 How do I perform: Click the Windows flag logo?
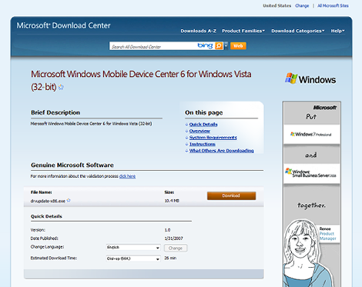click(x=291, y=78)
